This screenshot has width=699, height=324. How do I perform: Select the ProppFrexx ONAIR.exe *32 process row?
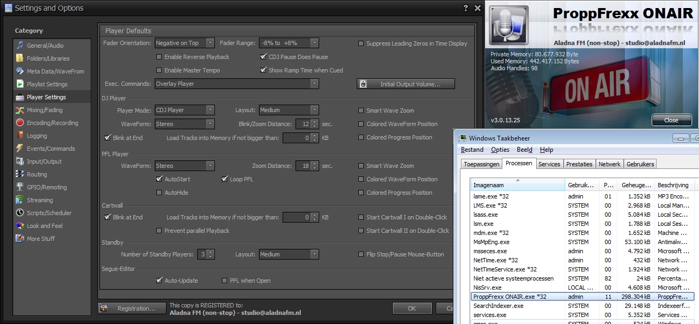[x=582, y=297]
